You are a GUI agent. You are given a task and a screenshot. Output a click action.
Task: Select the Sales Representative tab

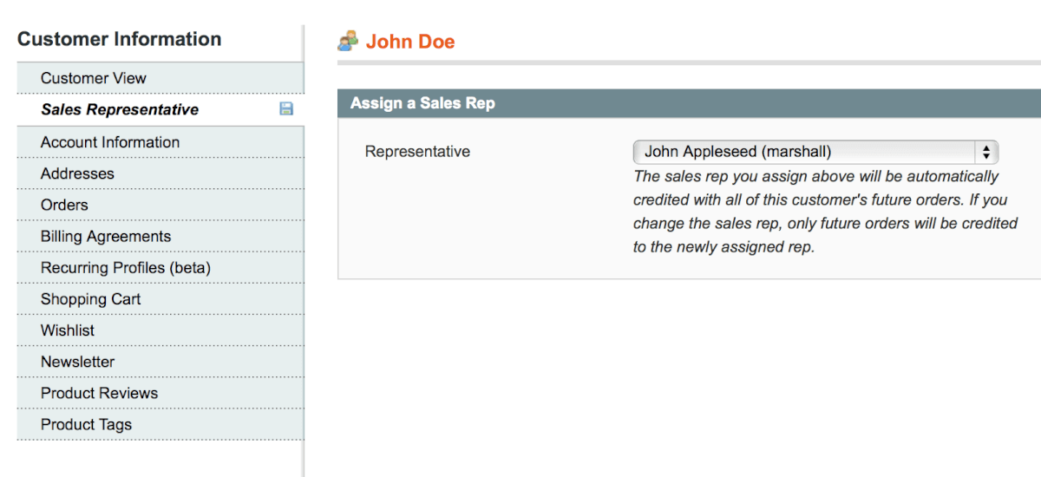(120, 109)
